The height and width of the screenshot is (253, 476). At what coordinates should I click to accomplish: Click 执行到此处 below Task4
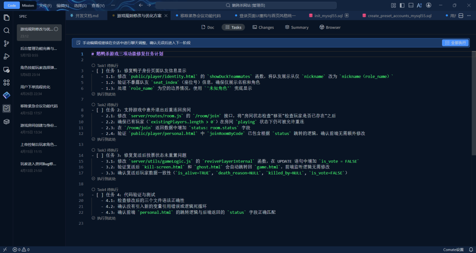[x=104, y=218]
